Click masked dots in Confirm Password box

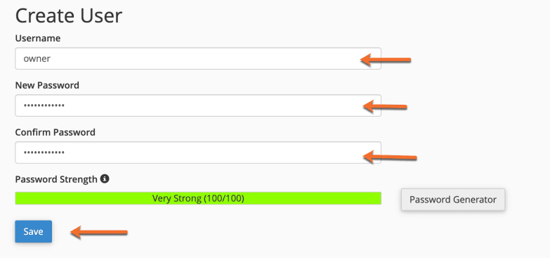pyautogui.click(x=44, y=153)
